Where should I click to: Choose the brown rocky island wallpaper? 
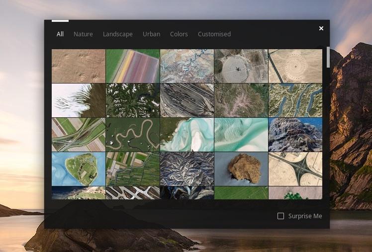pyautogui.click(x=241, y=169)
